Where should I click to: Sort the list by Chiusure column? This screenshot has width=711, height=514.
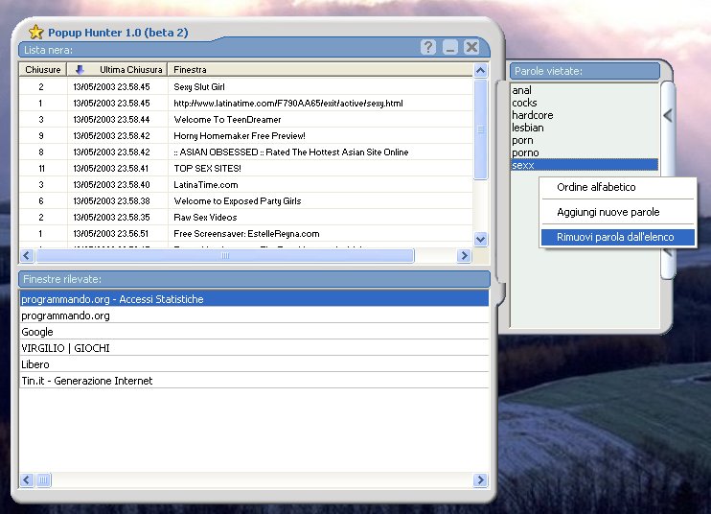(42, 70)
